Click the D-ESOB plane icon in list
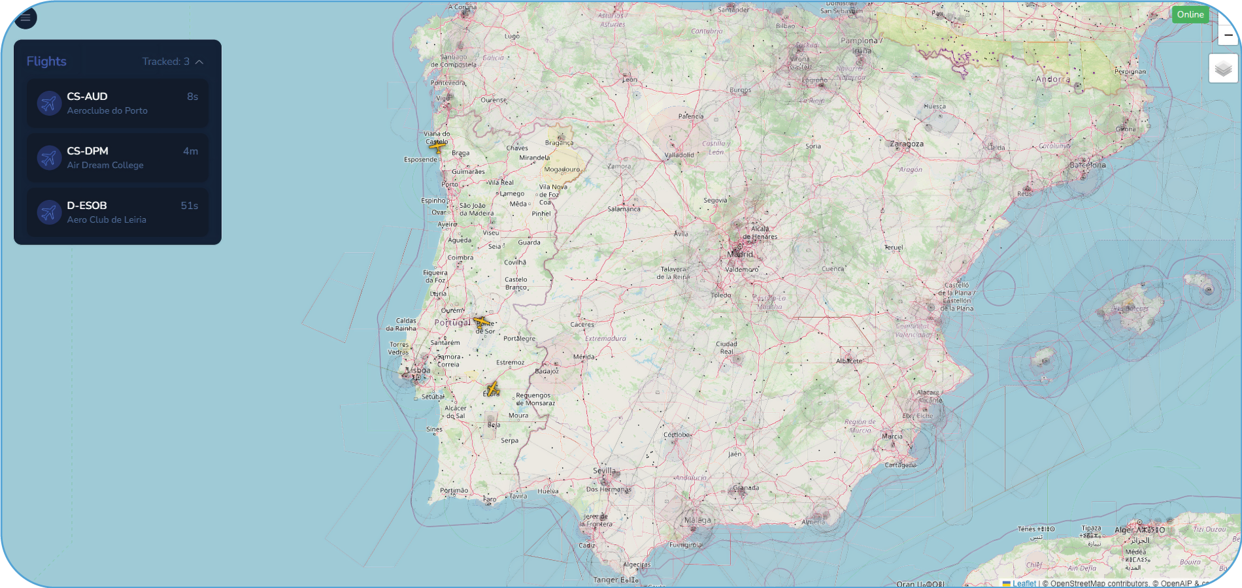This screenshot has height=588, width=1242. tap(49, 212)
